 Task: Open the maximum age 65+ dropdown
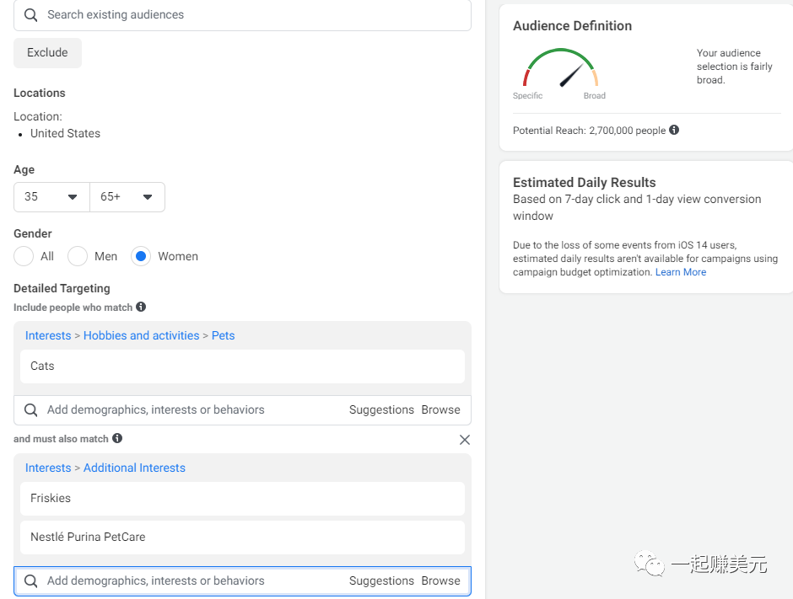[x=127, y=197]
